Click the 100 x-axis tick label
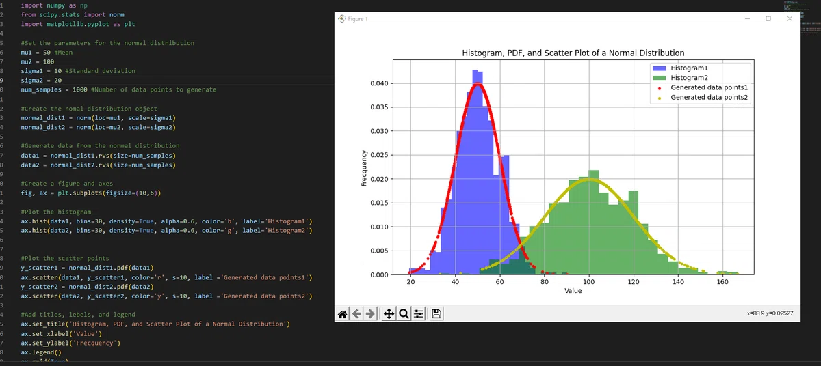 pos(590,281)
